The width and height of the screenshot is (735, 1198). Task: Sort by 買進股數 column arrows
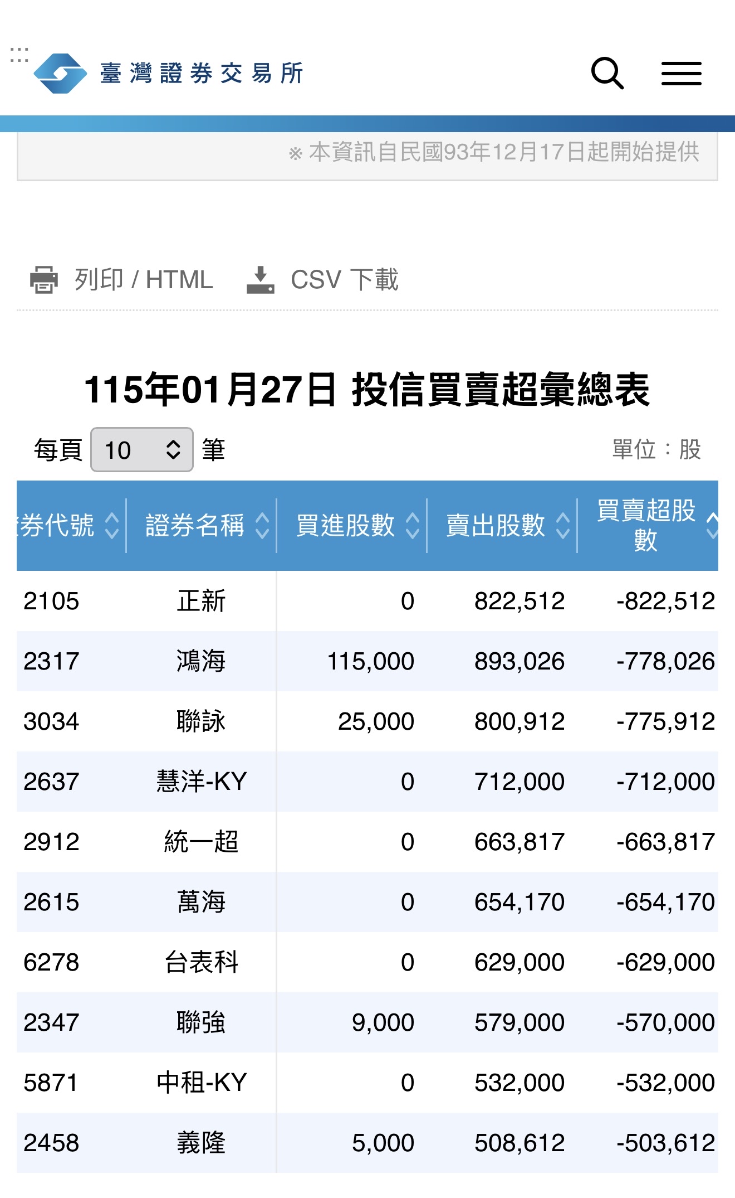(413, 526)
